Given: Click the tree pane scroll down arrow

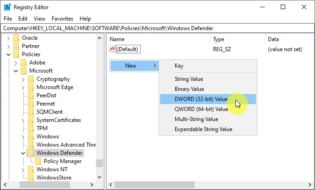Looking at the screenshot, I should click(100, 177).
